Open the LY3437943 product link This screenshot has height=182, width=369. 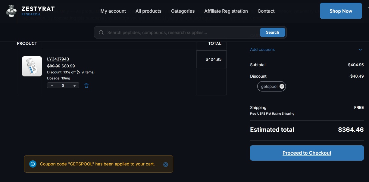(58, 59)
